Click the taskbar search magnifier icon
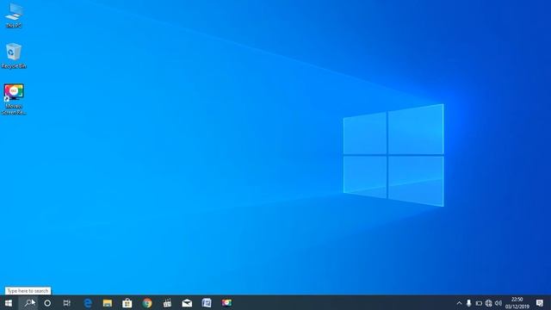This screenshot has height=310, width=551. click(x=28, y=303)
